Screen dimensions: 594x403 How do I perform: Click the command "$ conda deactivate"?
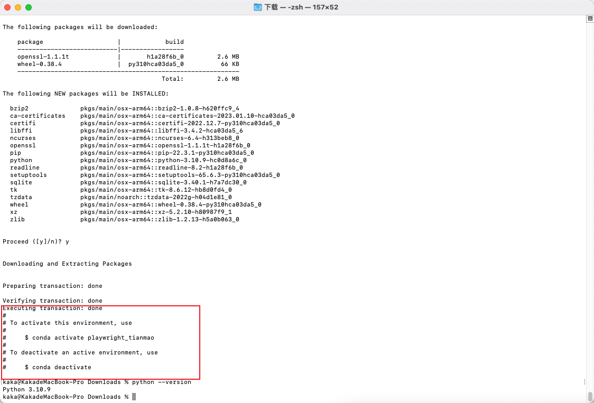[x=58, y=368]
